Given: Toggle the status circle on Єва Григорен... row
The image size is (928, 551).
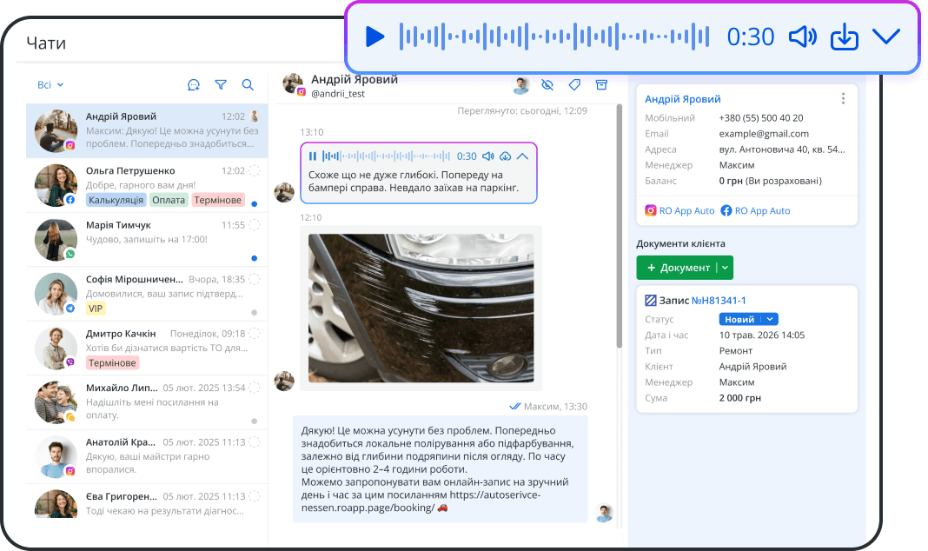Looking at the screenshot, I should click(255, 496).
